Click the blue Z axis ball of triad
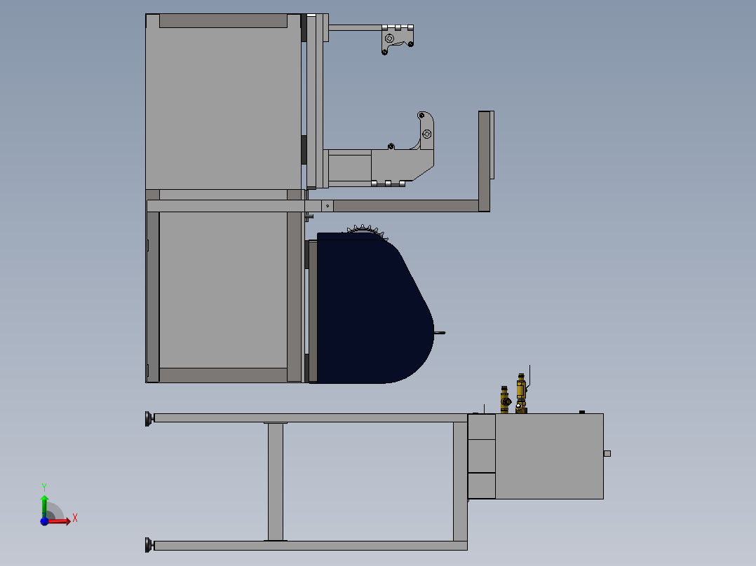The image size is (756, 566). tap(44, 521)
